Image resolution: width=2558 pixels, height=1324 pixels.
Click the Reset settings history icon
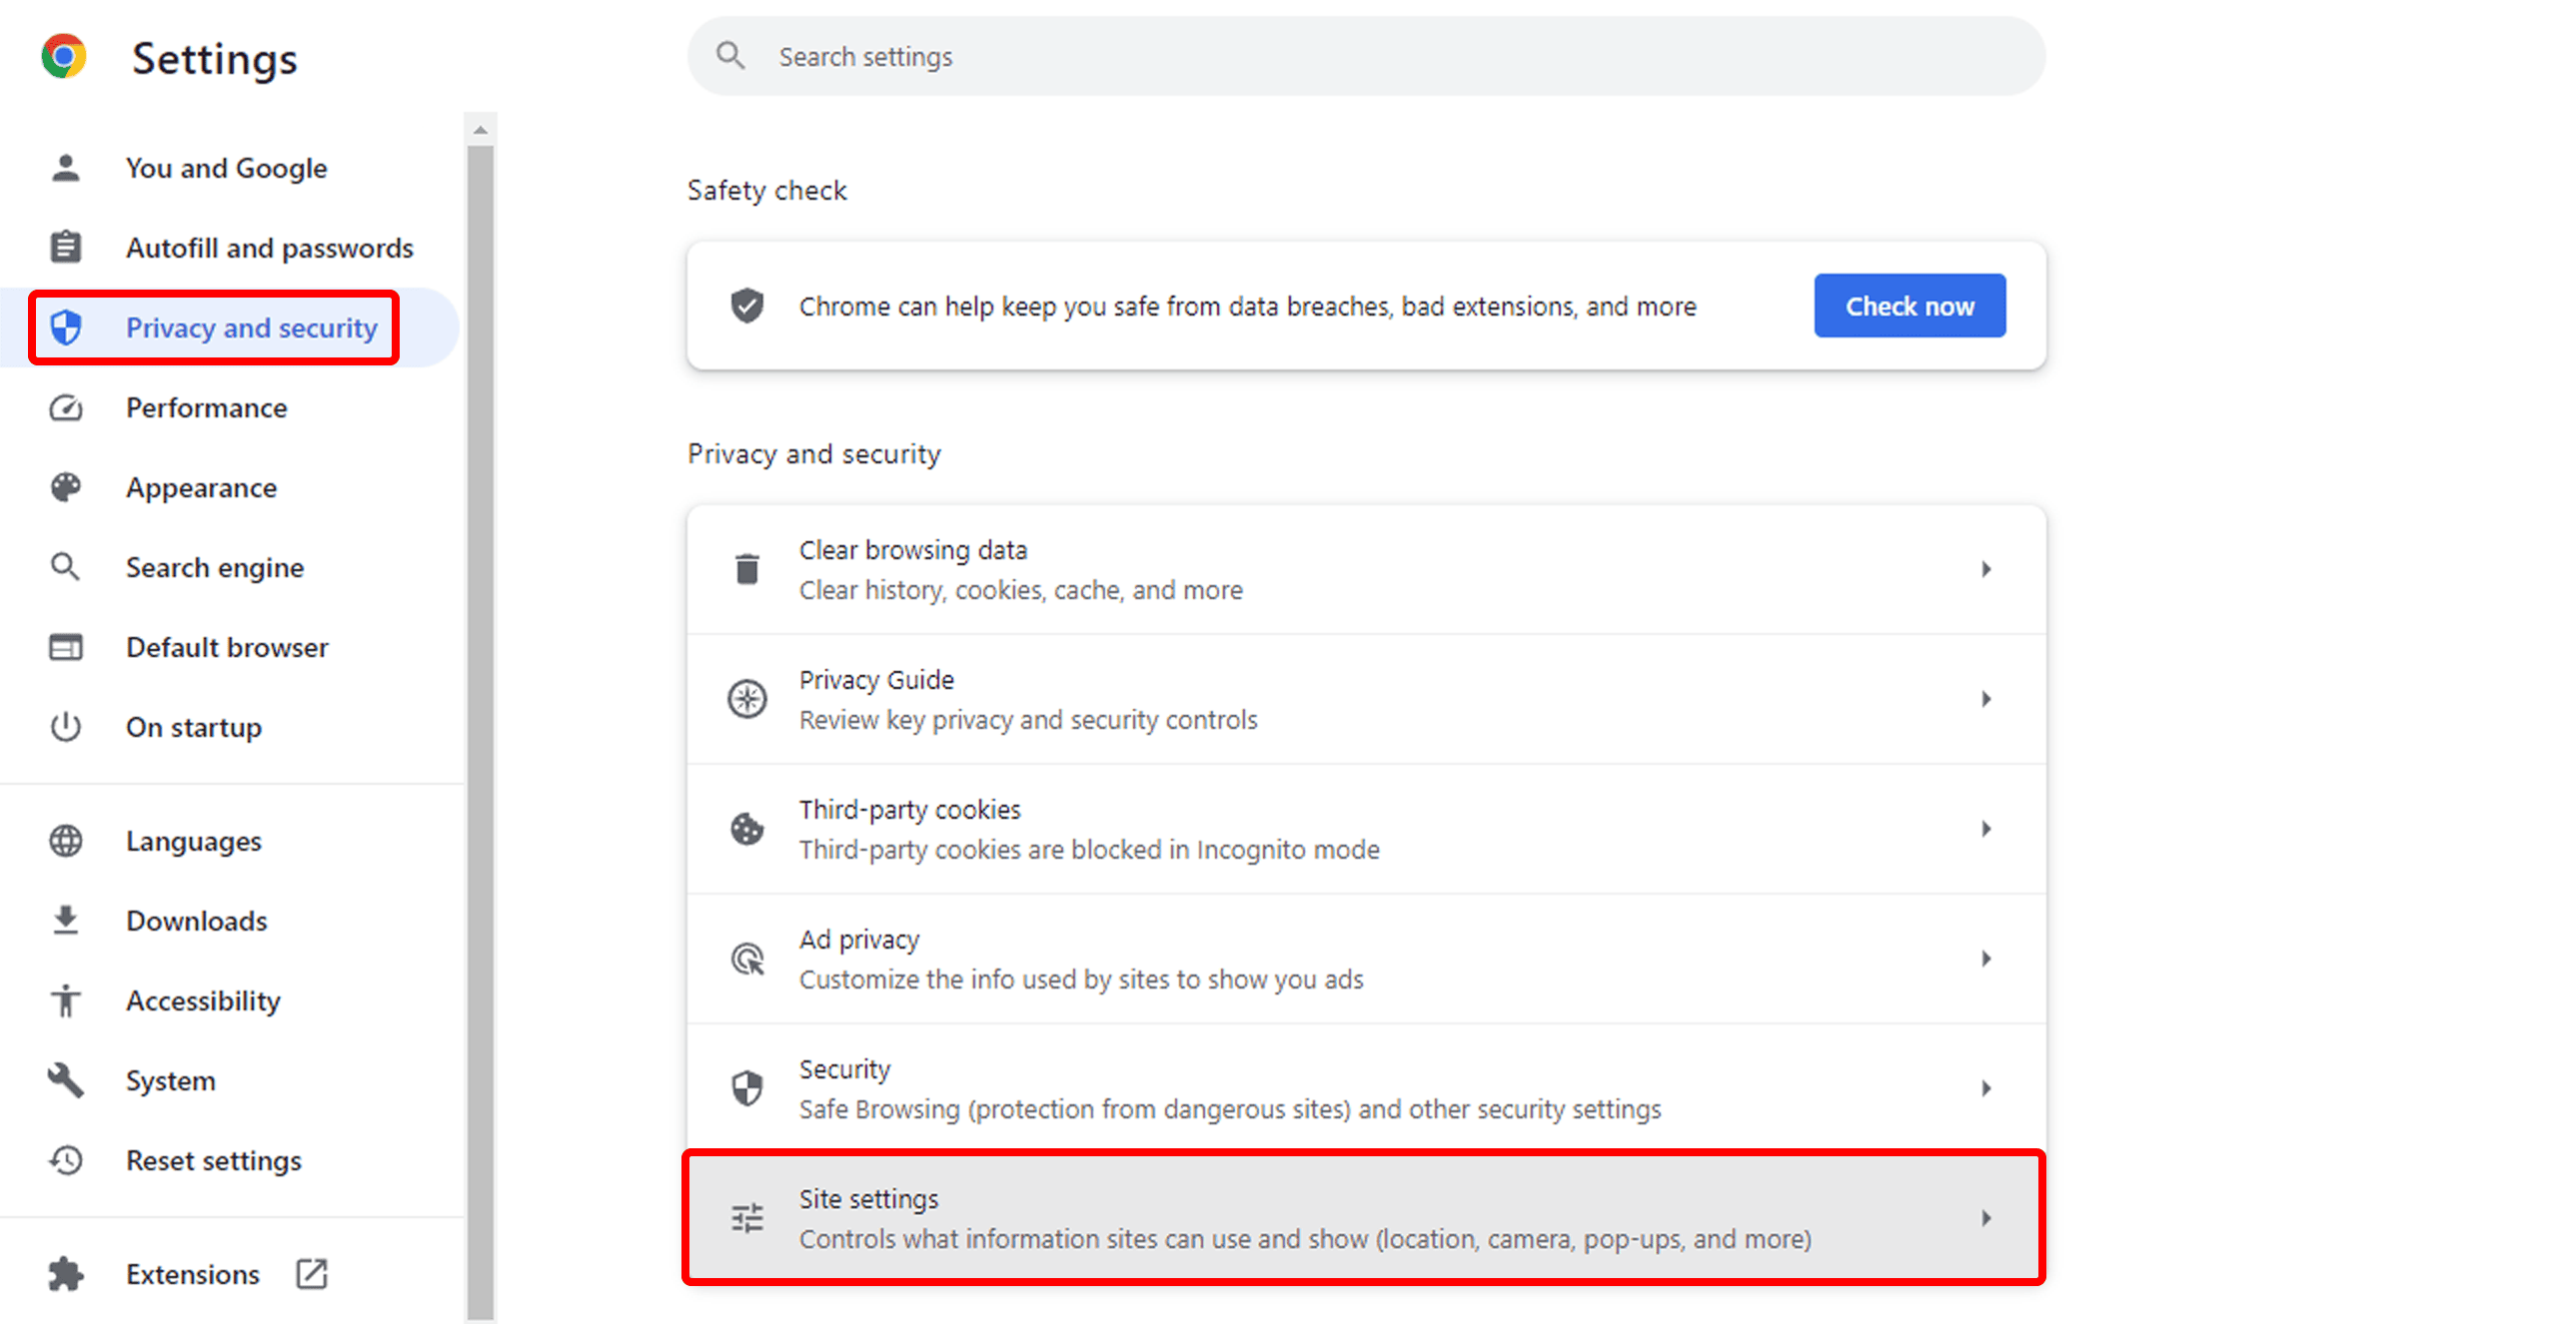[x=66, y=1159]
